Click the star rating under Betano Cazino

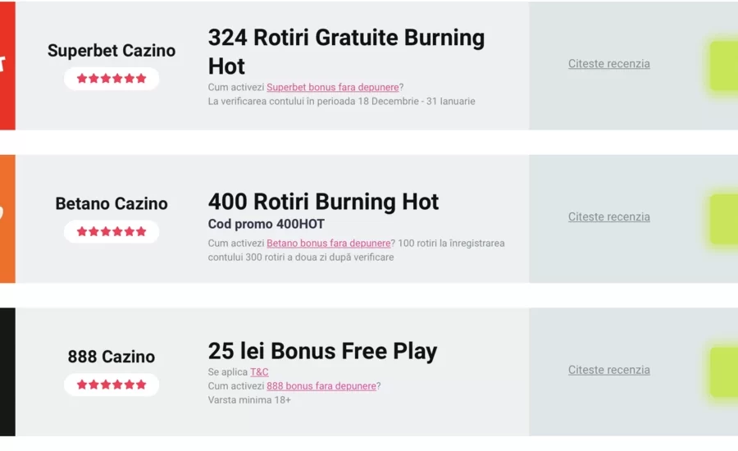[112, 231]
